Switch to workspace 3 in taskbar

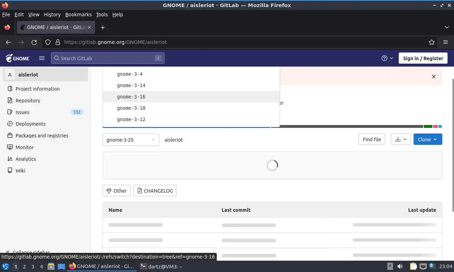[33, 266]
